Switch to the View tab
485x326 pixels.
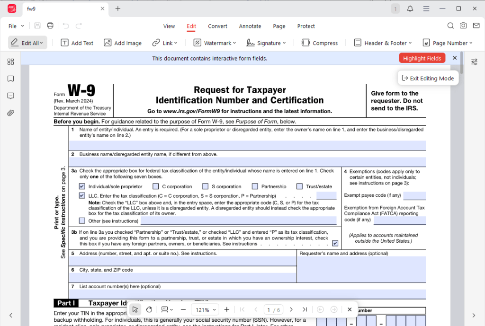point(169,26)
